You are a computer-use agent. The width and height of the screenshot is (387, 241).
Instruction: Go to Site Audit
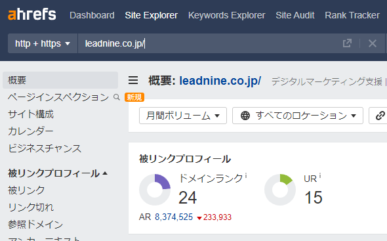click(295, 15)
